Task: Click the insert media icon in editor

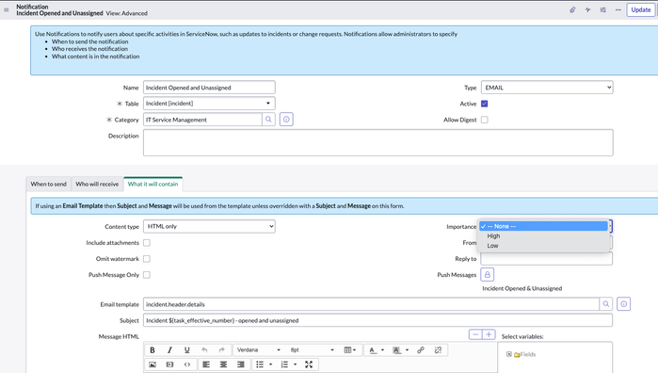Action: click(169, 365)
